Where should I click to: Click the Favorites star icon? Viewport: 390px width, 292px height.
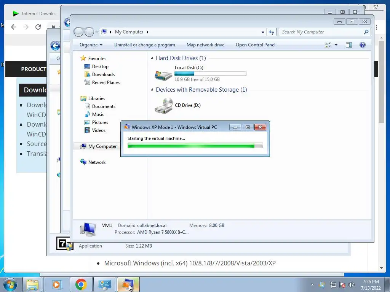tap(83, 58)
